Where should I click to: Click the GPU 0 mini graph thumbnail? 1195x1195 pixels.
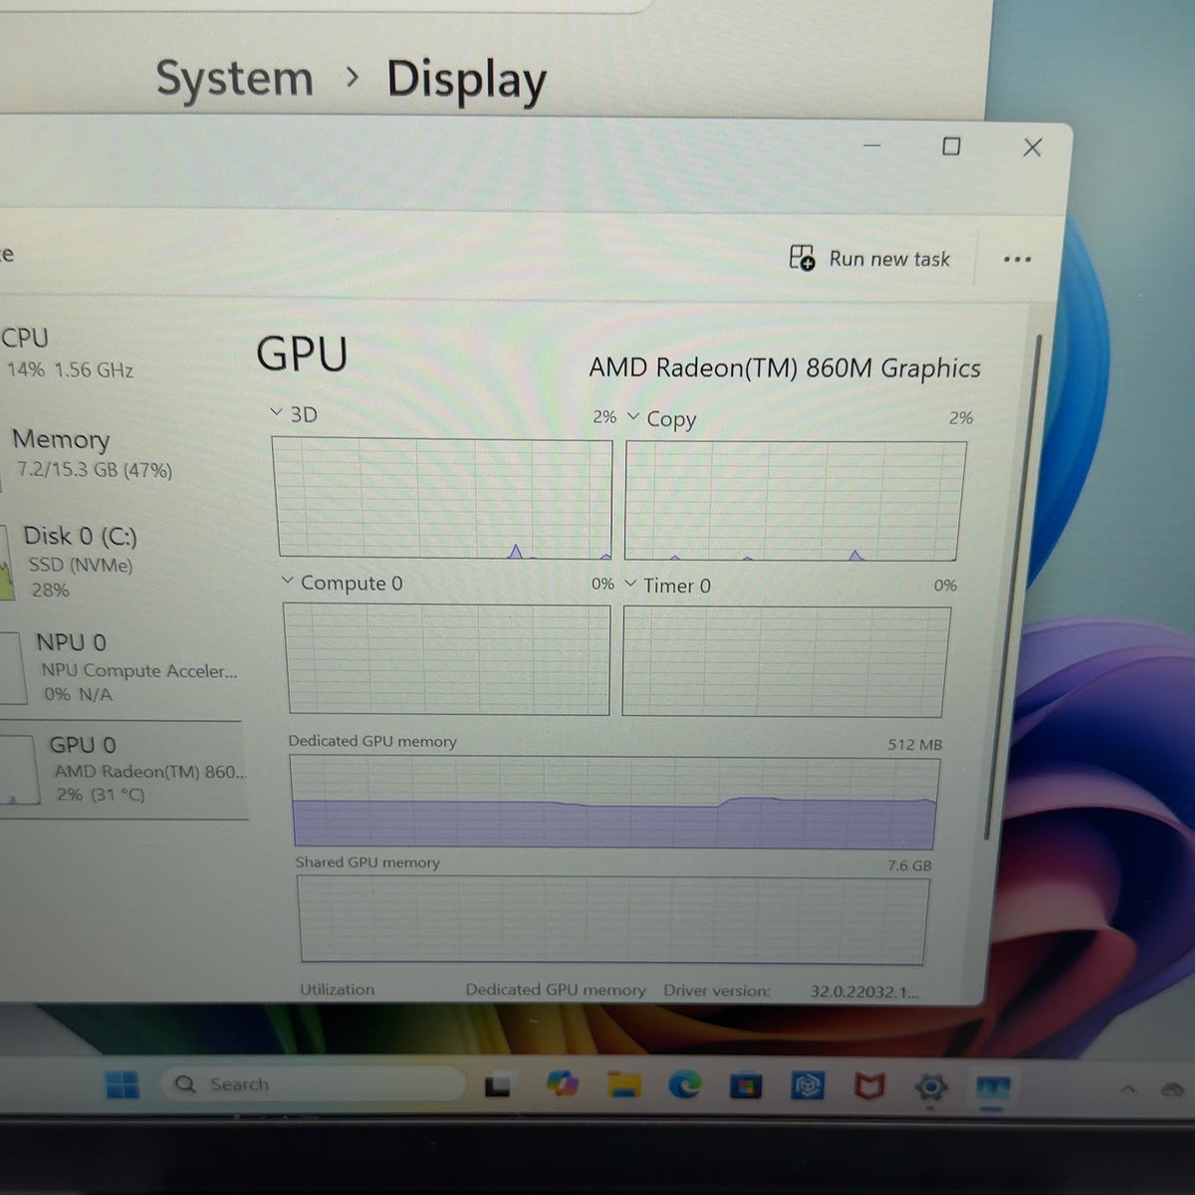point(20,770)
